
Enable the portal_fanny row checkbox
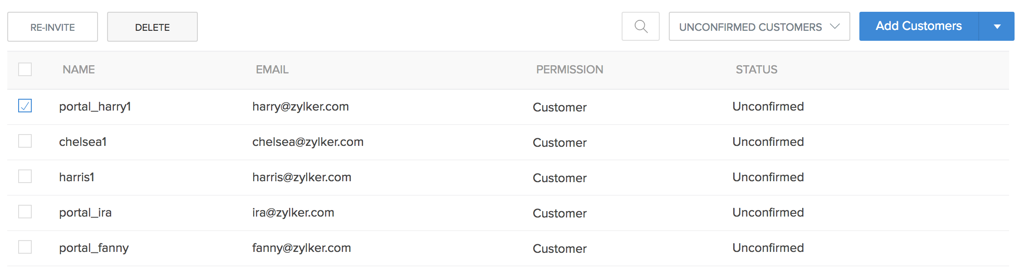(25, 247)
